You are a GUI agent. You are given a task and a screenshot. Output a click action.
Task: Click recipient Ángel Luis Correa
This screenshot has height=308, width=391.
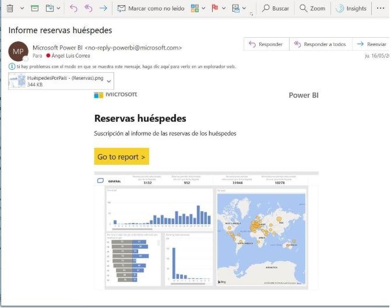coord(71,56)
